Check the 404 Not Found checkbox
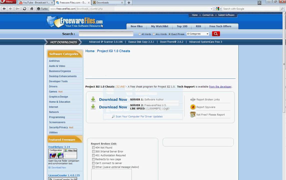Image resolution: width=286 pixels, height=180 pixels. coord(93,147)
